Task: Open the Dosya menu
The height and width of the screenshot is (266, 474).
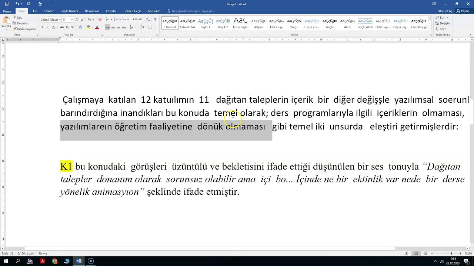Action: pyautogui.click(x=7, y=11)
